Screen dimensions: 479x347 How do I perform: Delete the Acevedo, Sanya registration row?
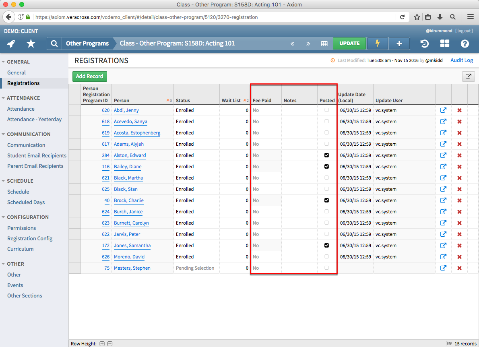pyautogui.click(x=459, y=122)
